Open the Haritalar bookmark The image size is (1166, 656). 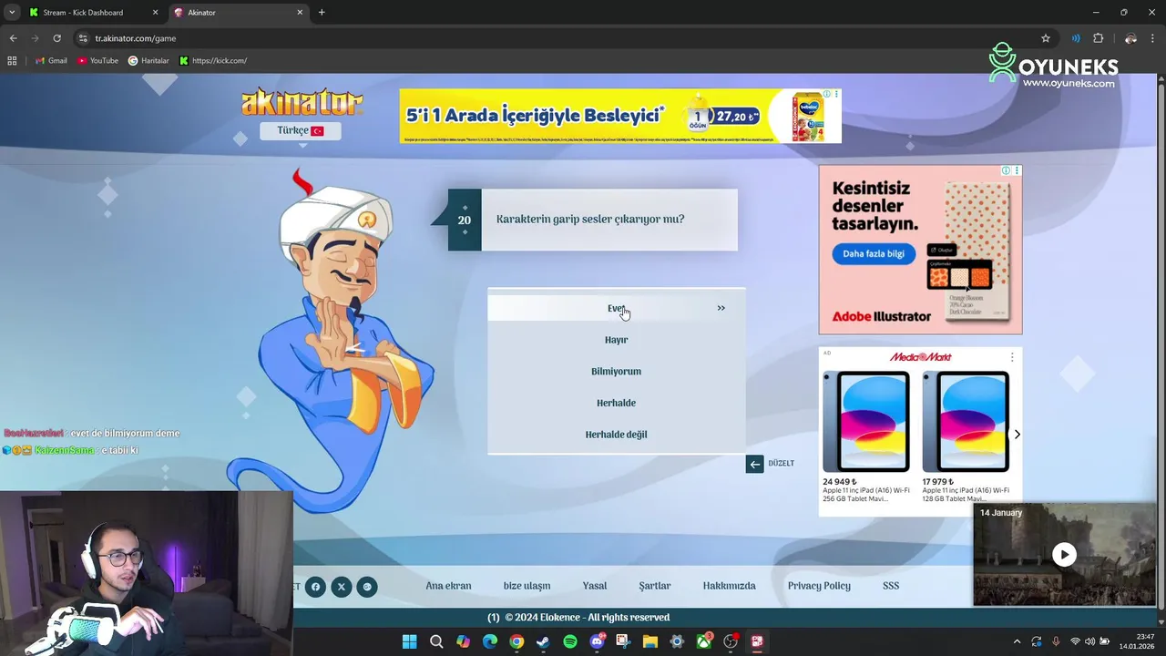pyautogui.click(x=148, y=61)
